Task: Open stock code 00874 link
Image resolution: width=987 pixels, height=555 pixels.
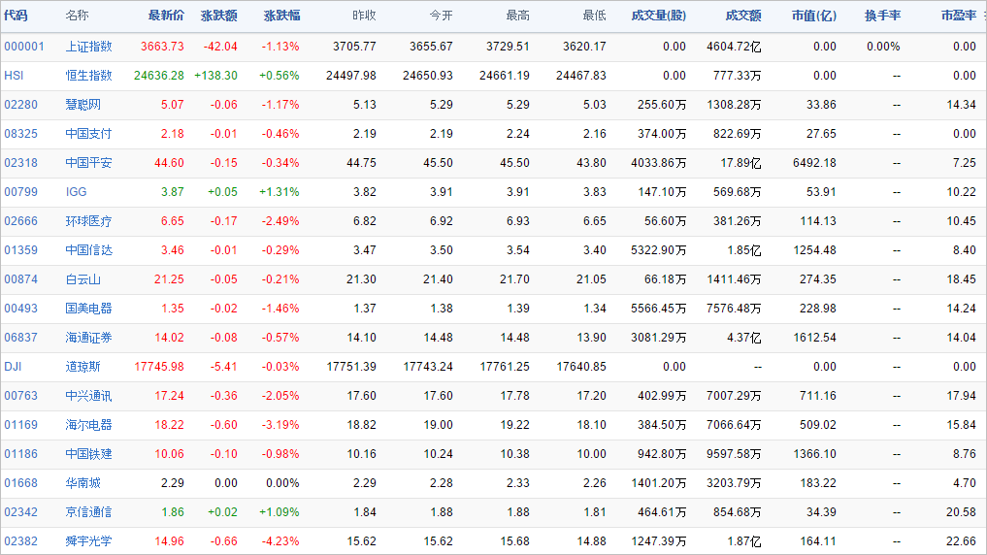Action: [20, 279]
